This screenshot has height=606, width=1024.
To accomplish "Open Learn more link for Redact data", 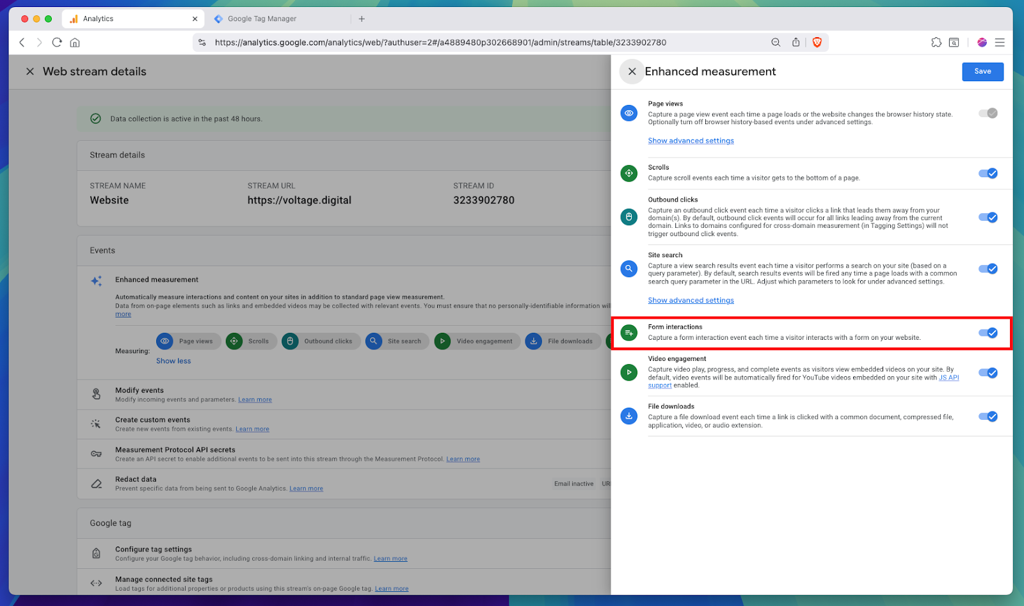I will [306, 489].
